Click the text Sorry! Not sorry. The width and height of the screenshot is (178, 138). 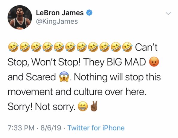point(42,107)
